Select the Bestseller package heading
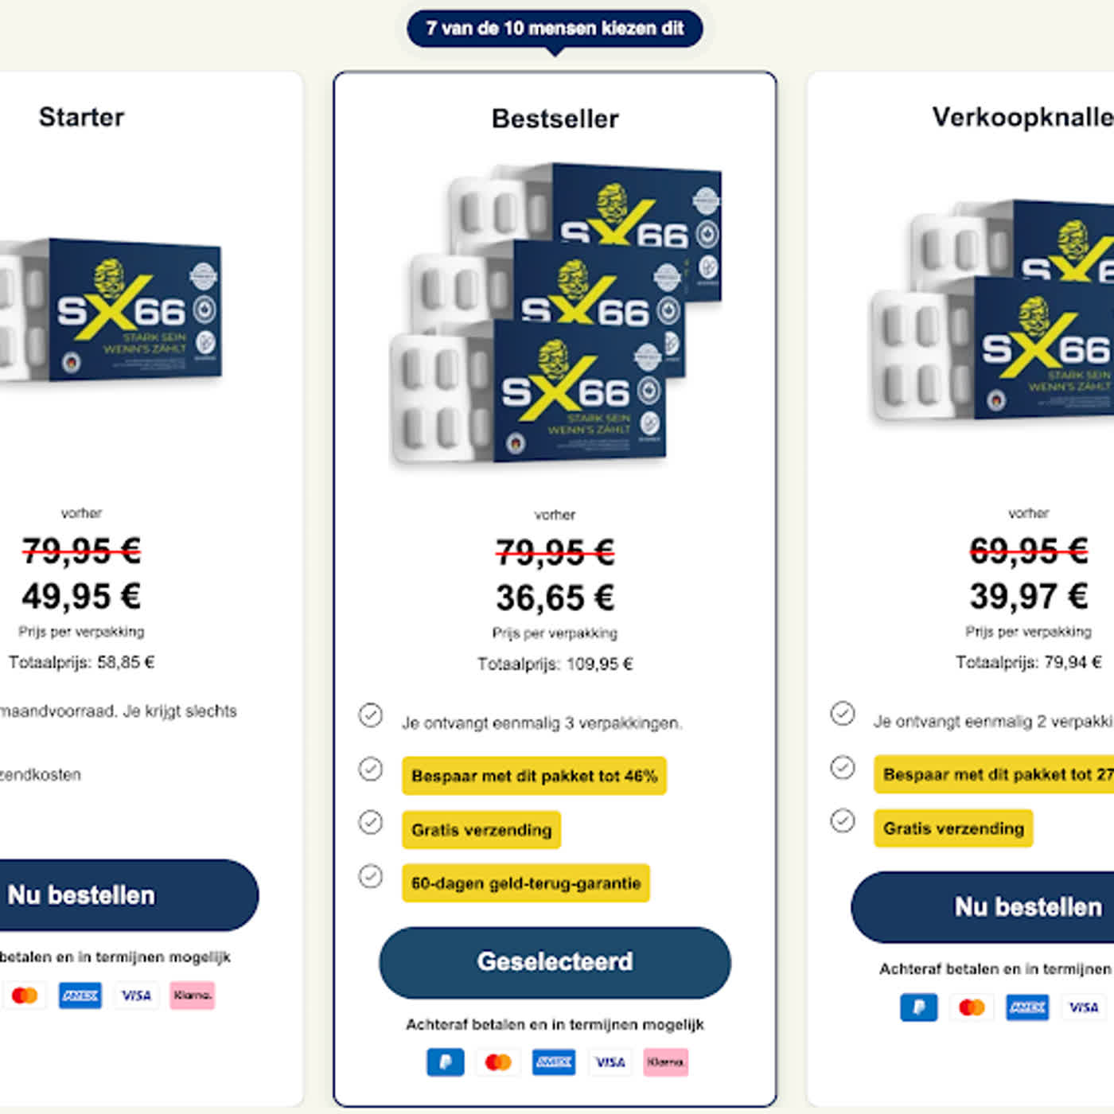This screenshot has height=1114, width=1114. click(x=555, y=119)
